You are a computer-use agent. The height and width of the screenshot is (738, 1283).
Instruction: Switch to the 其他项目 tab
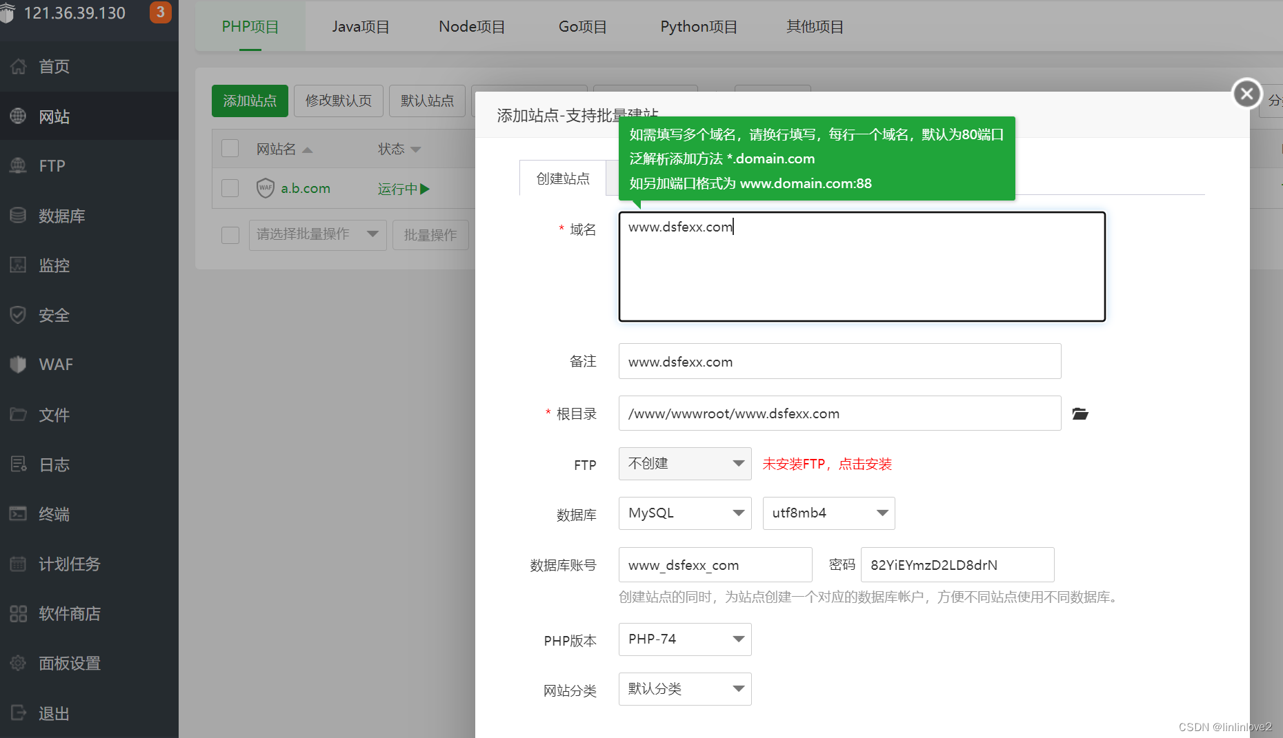tap(815, 26)
